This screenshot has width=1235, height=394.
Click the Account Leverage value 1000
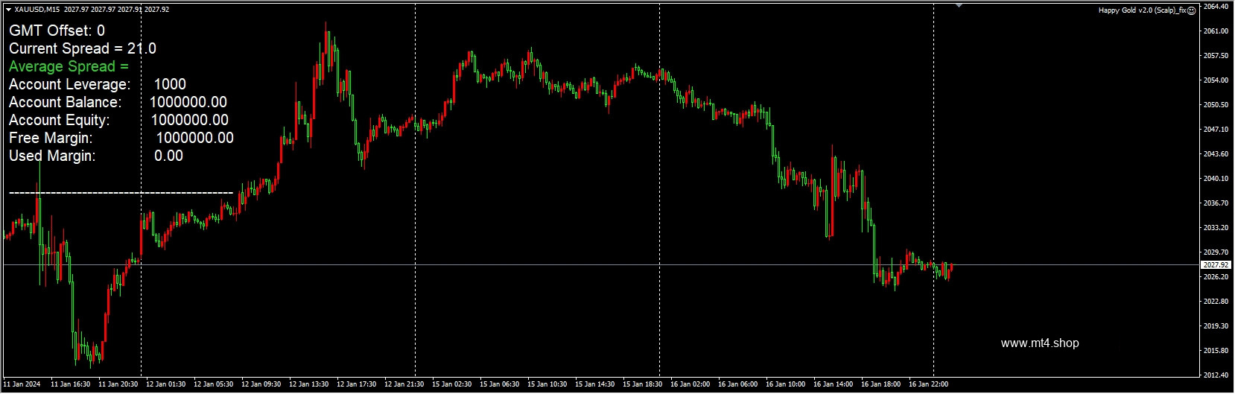coord(170,84)
